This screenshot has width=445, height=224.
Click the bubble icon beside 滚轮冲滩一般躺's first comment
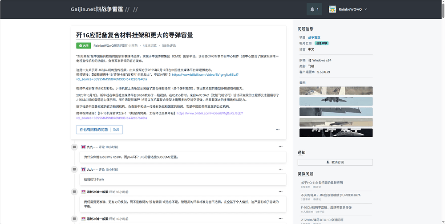click(74, 192)
